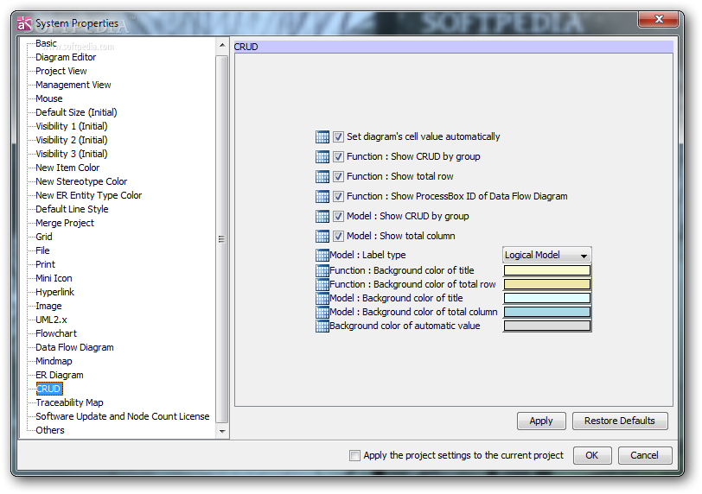Close the System Properties window
This screenshot has width=702, height=494.
(x=658, y=19)
